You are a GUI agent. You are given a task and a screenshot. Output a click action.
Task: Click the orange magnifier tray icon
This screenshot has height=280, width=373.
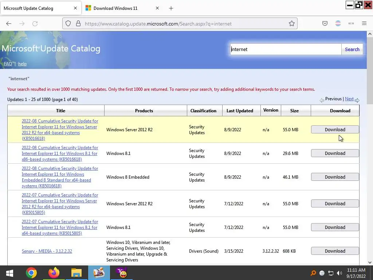click(314, 273)
